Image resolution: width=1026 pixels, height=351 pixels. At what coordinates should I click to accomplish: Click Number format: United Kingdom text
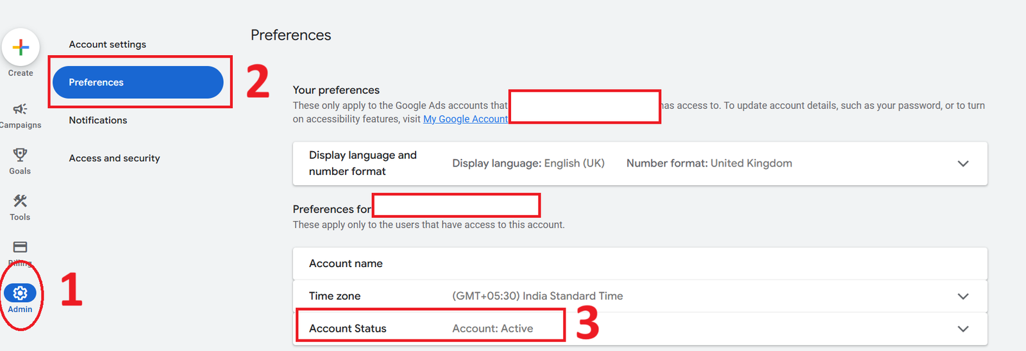(x=709, y=163)
